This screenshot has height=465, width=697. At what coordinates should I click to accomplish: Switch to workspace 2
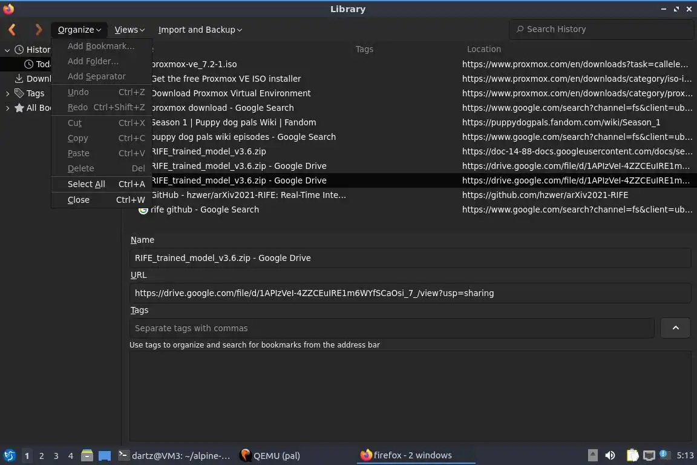point(41,456)
